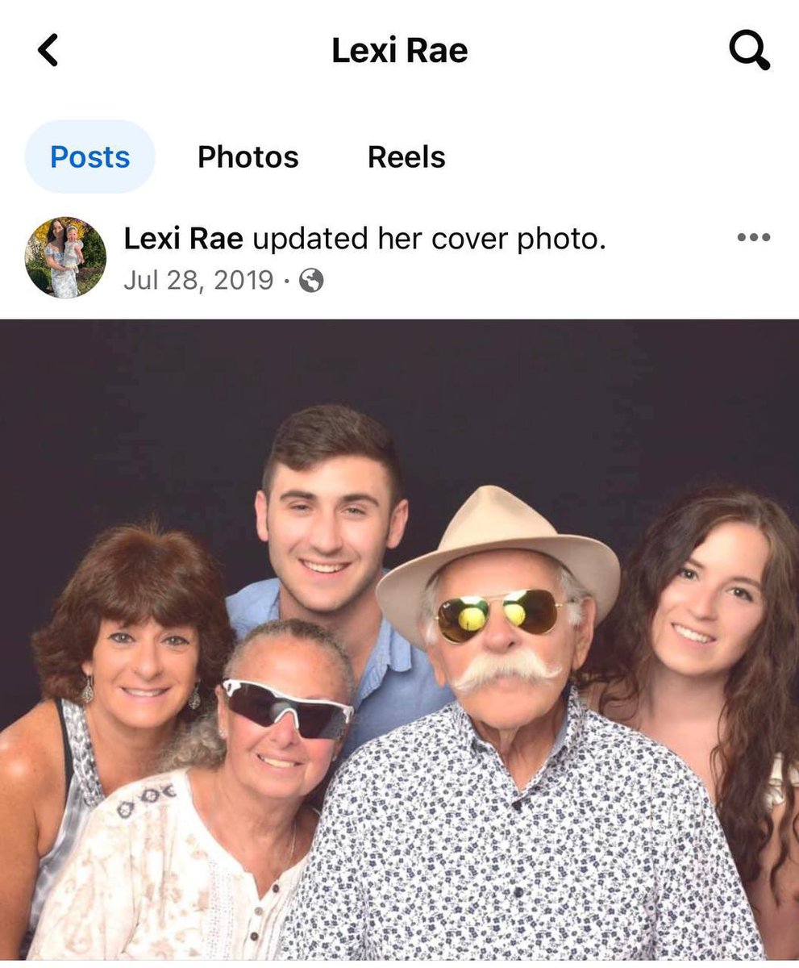Click the bold Lexi Rae name in the post
799x968 pixels.
click(184, 239)
